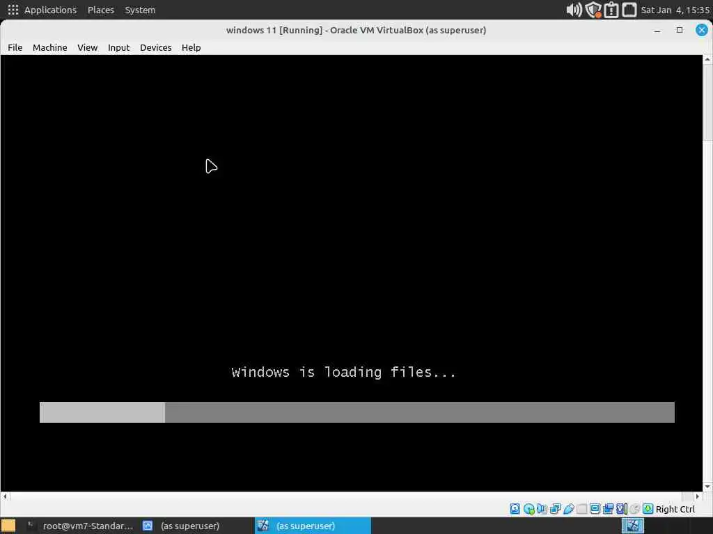Screen dimensions: 713x534
Task: Click the VM window title bar text
Action: (356, 31)
